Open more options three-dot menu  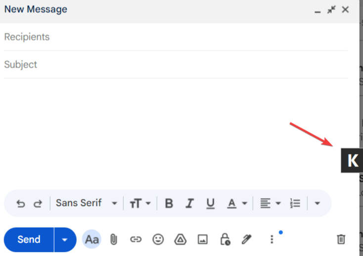pyautogui.click(x=272, y=240)
